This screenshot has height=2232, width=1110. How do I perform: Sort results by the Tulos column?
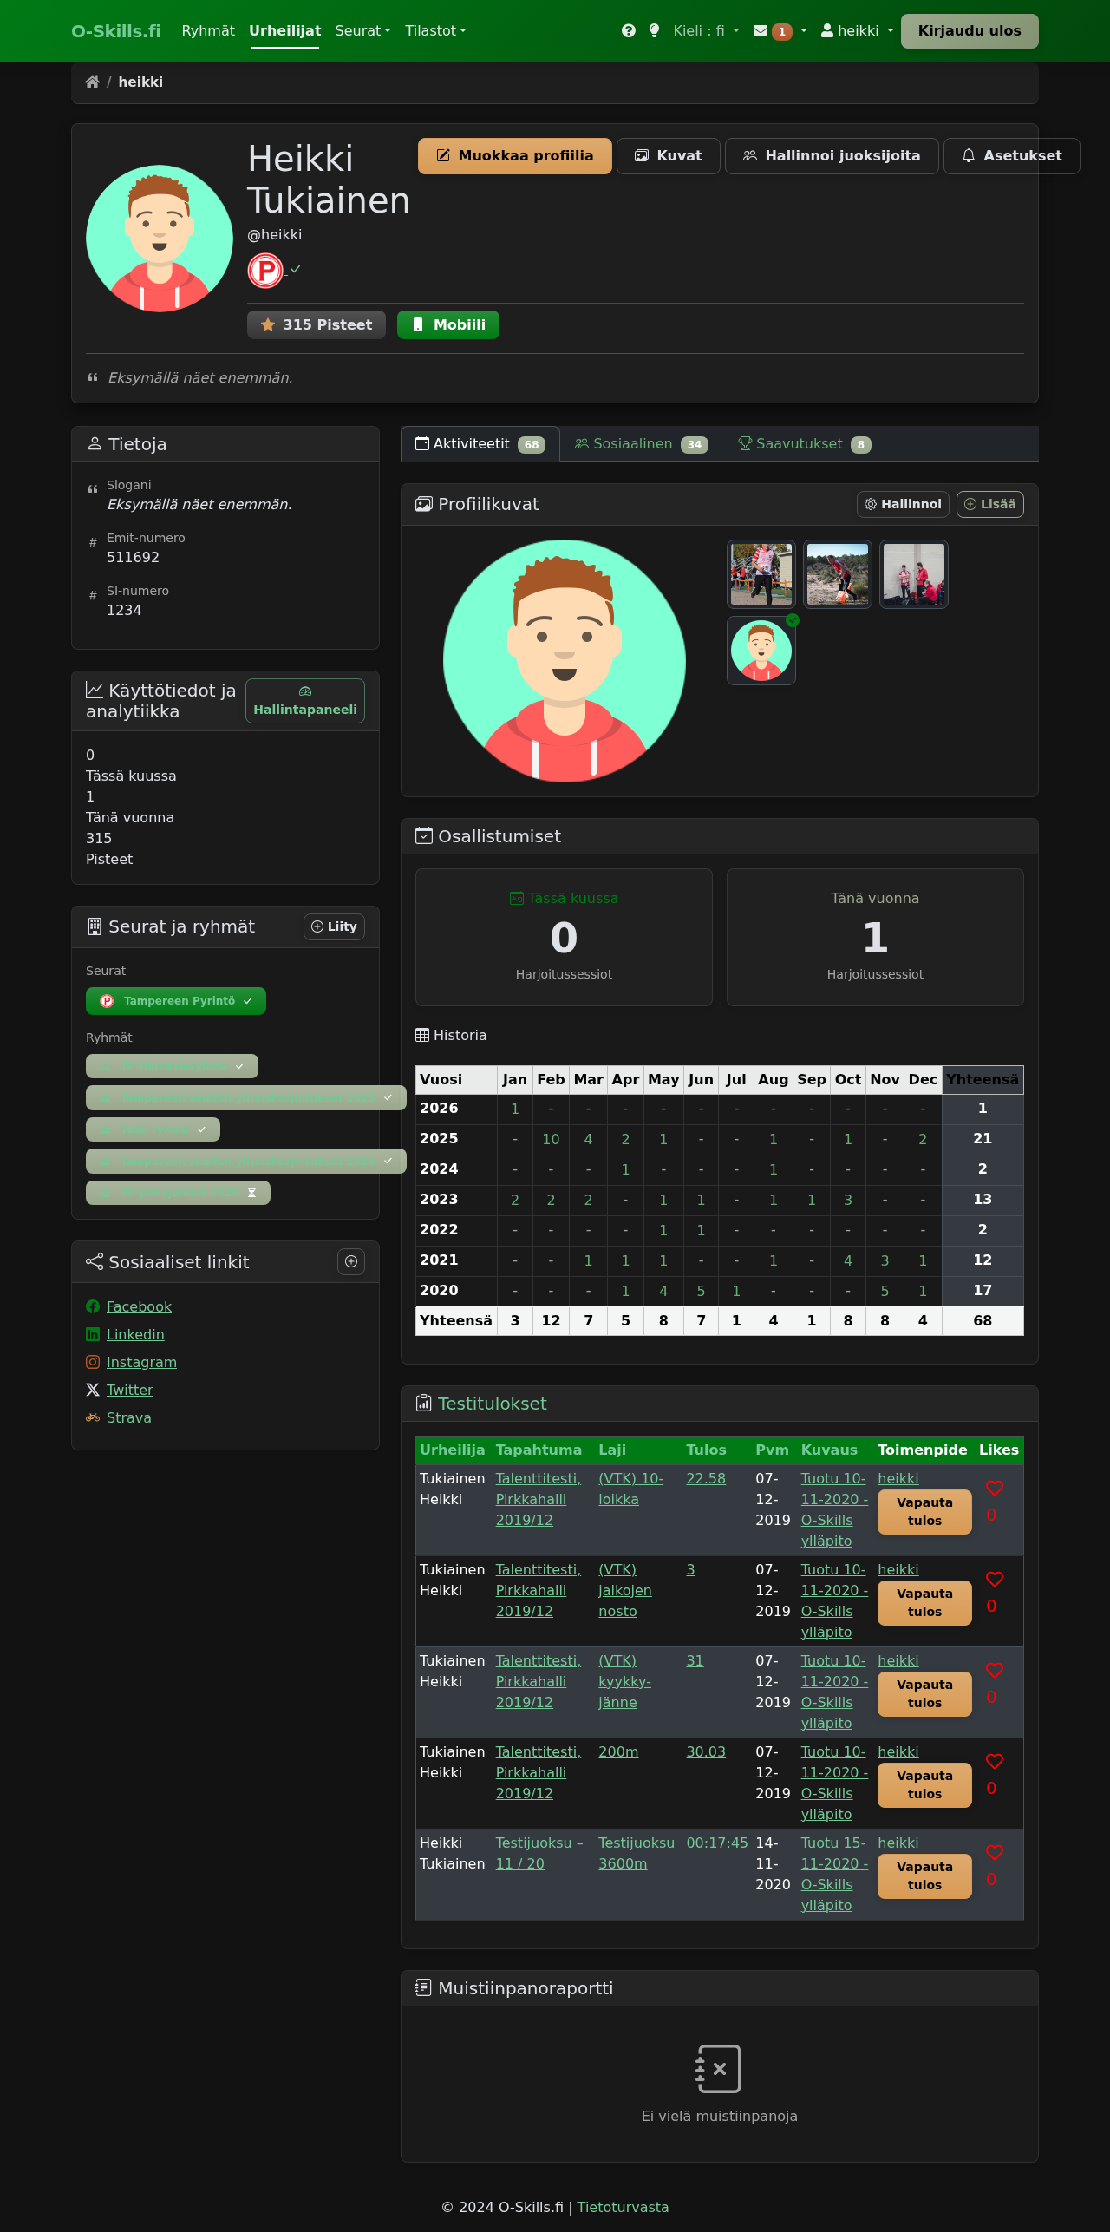(x=706, y=1450)
